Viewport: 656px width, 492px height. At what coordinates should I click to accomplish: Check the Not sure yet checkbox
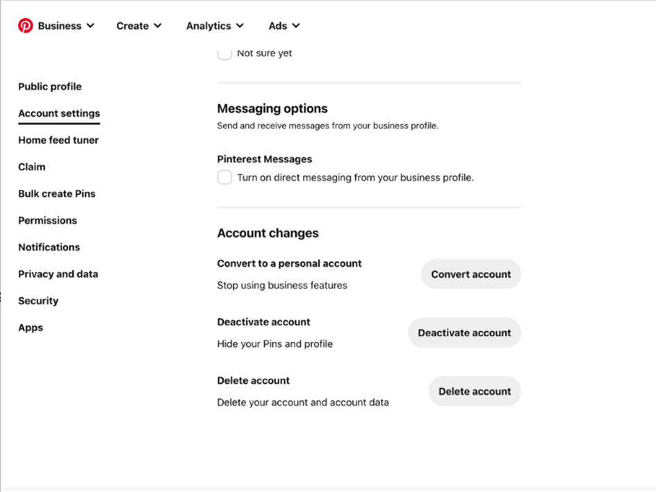pos(224,53)
